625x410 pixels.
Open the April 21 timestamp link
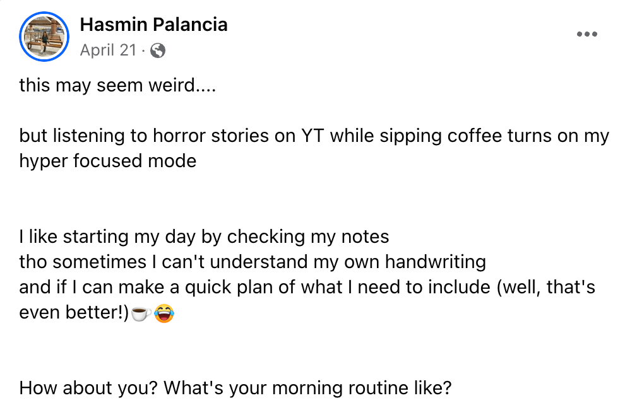click(108, 50)
